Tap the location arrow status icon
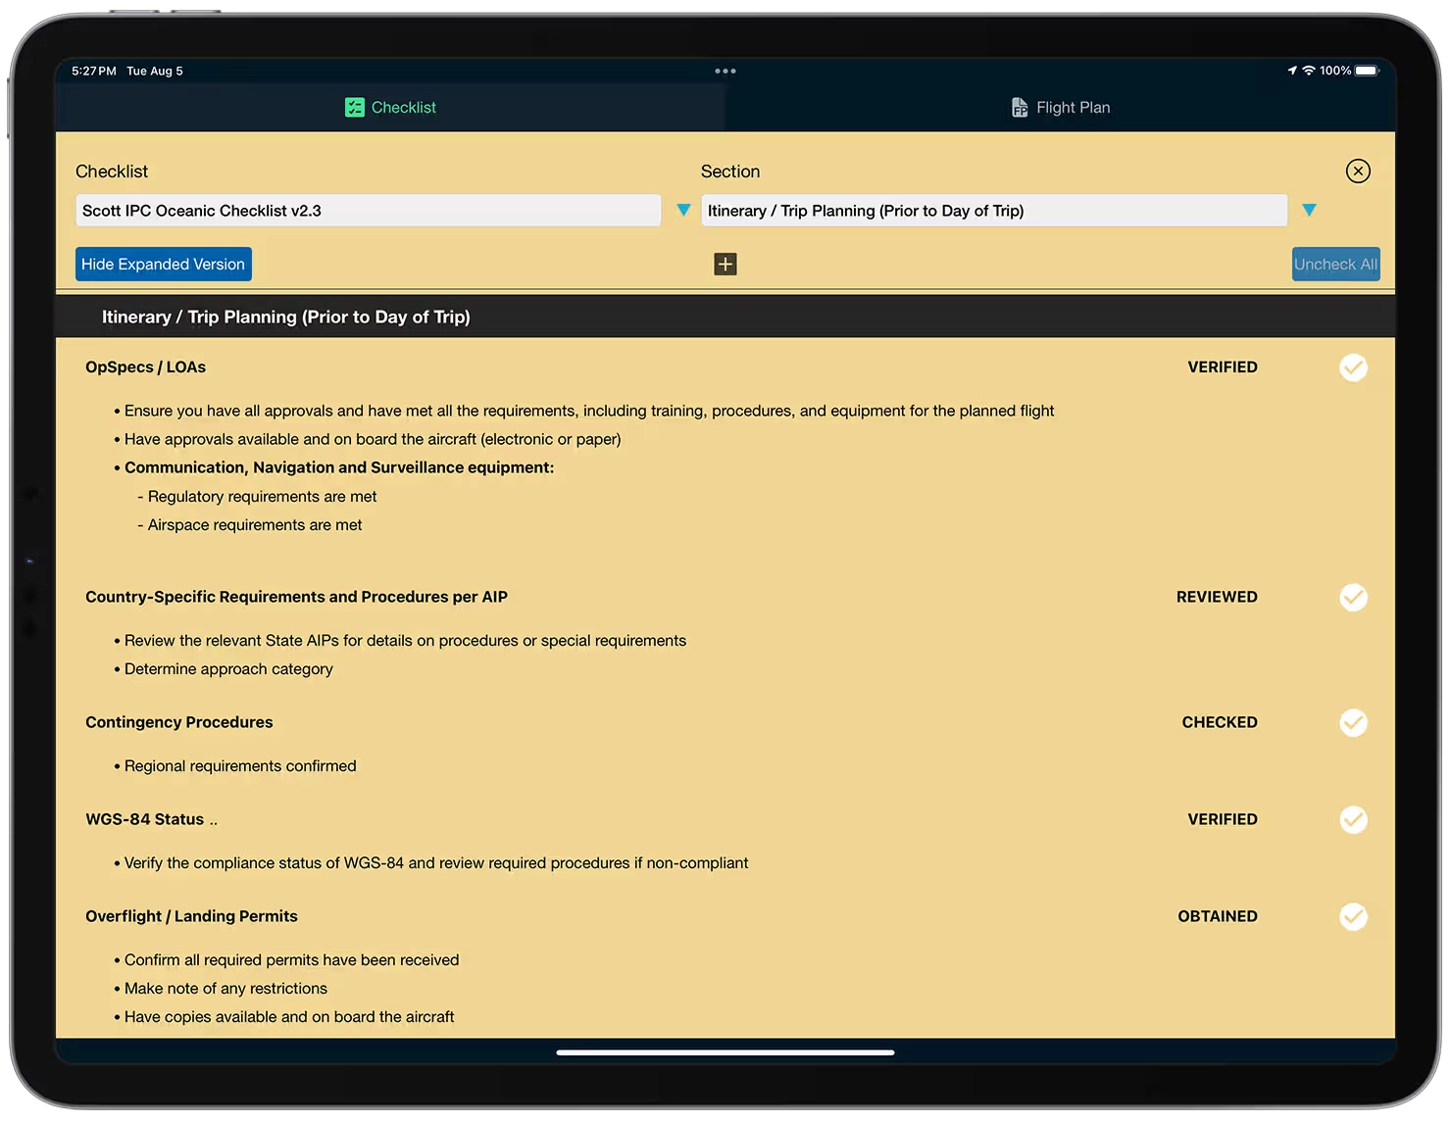 1292,71
